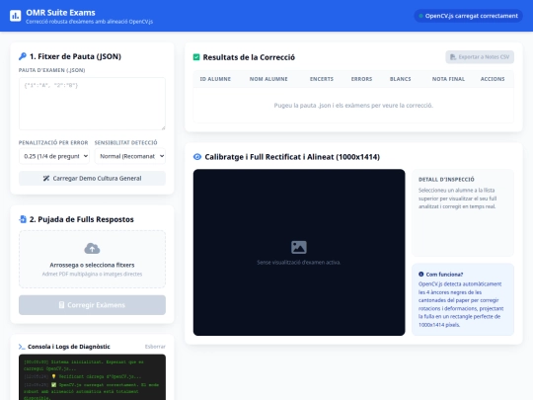Click the BLANCS column header

click(x=401, y=79)
